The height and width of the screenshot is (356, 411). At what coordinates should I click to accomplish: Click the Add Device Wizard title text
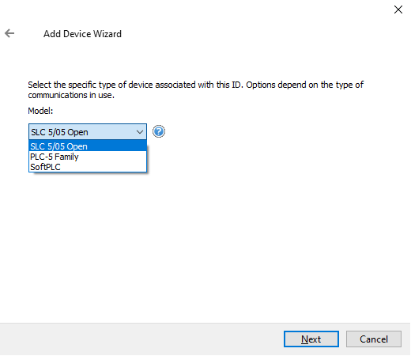coord(82,34)
